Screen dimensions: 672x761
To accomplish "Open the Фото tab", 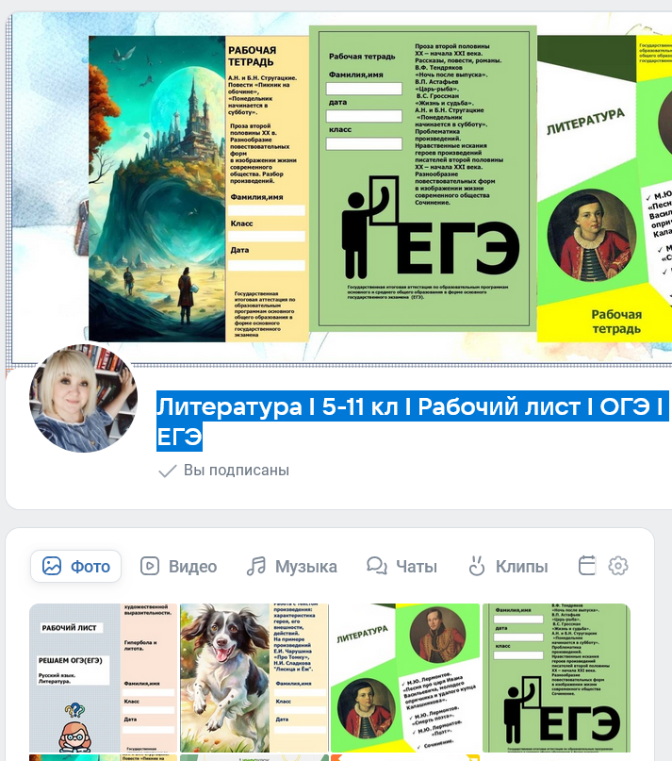I will (75, 566).
